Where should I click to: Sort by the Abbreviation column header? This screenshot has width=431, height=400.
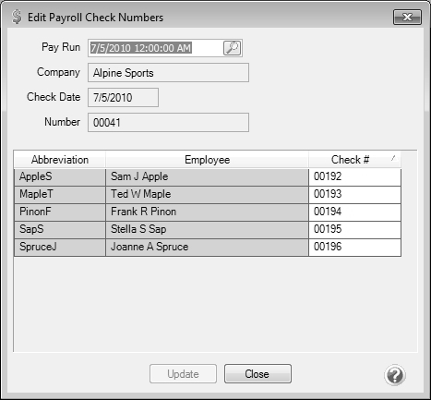point(60,160)
